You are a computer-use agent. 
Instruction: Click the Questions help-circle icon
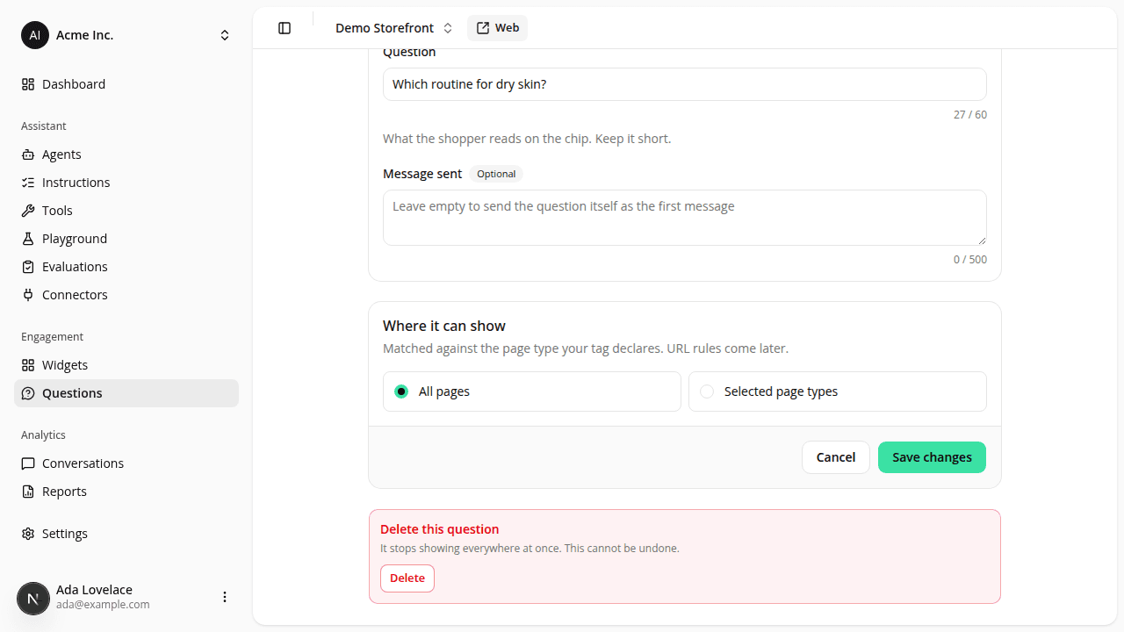coord(28,393)
